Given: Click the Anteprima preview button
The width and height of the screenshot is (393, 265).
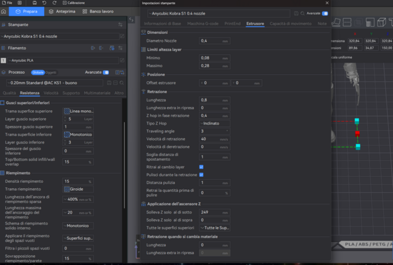Looking at the screenshot, I should tap(62, 11).
